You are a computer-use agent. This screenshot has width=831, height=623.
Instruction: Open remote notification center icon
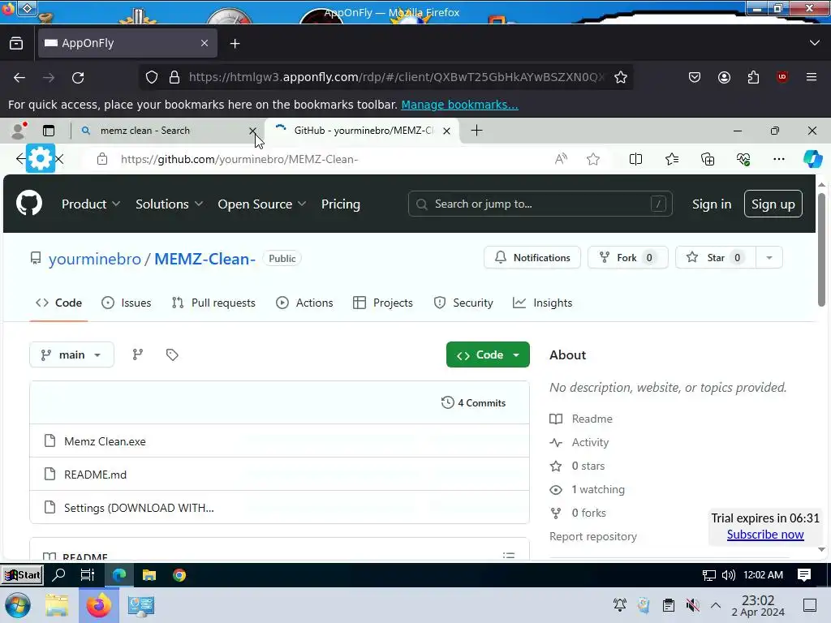click(x=804, y=575)
